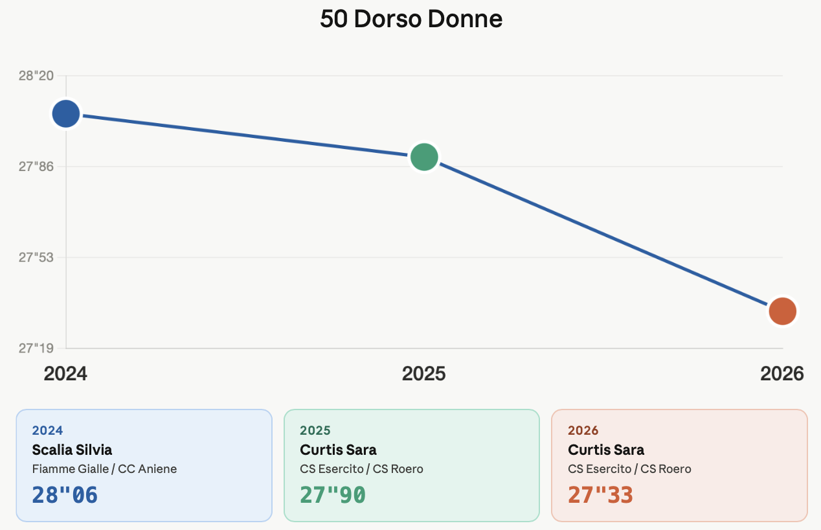Select Fiamme Gialle / CC Aniene club text

tap(104, 468)
